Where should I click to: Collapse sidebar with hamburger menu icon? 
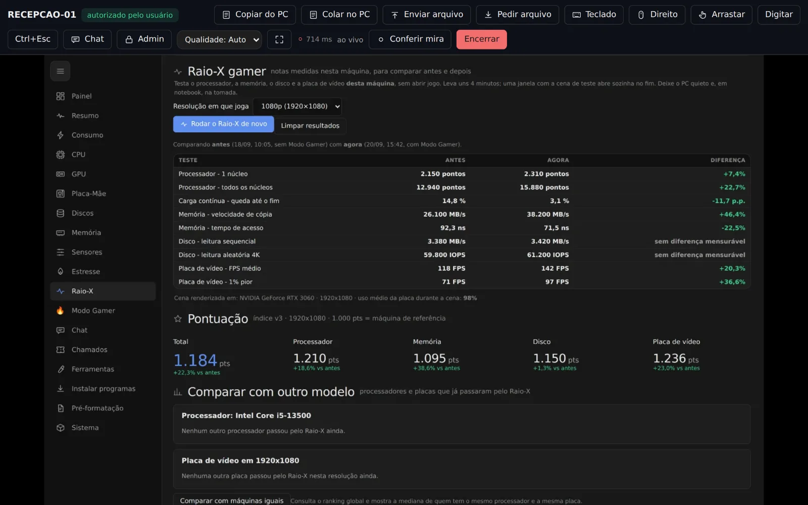click(60, 71)
